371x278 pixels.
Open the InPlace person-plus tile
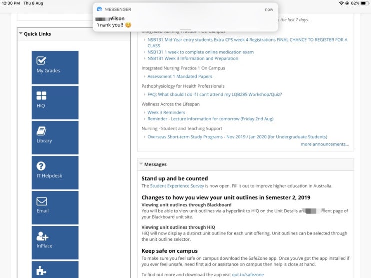tap(55, 243)
